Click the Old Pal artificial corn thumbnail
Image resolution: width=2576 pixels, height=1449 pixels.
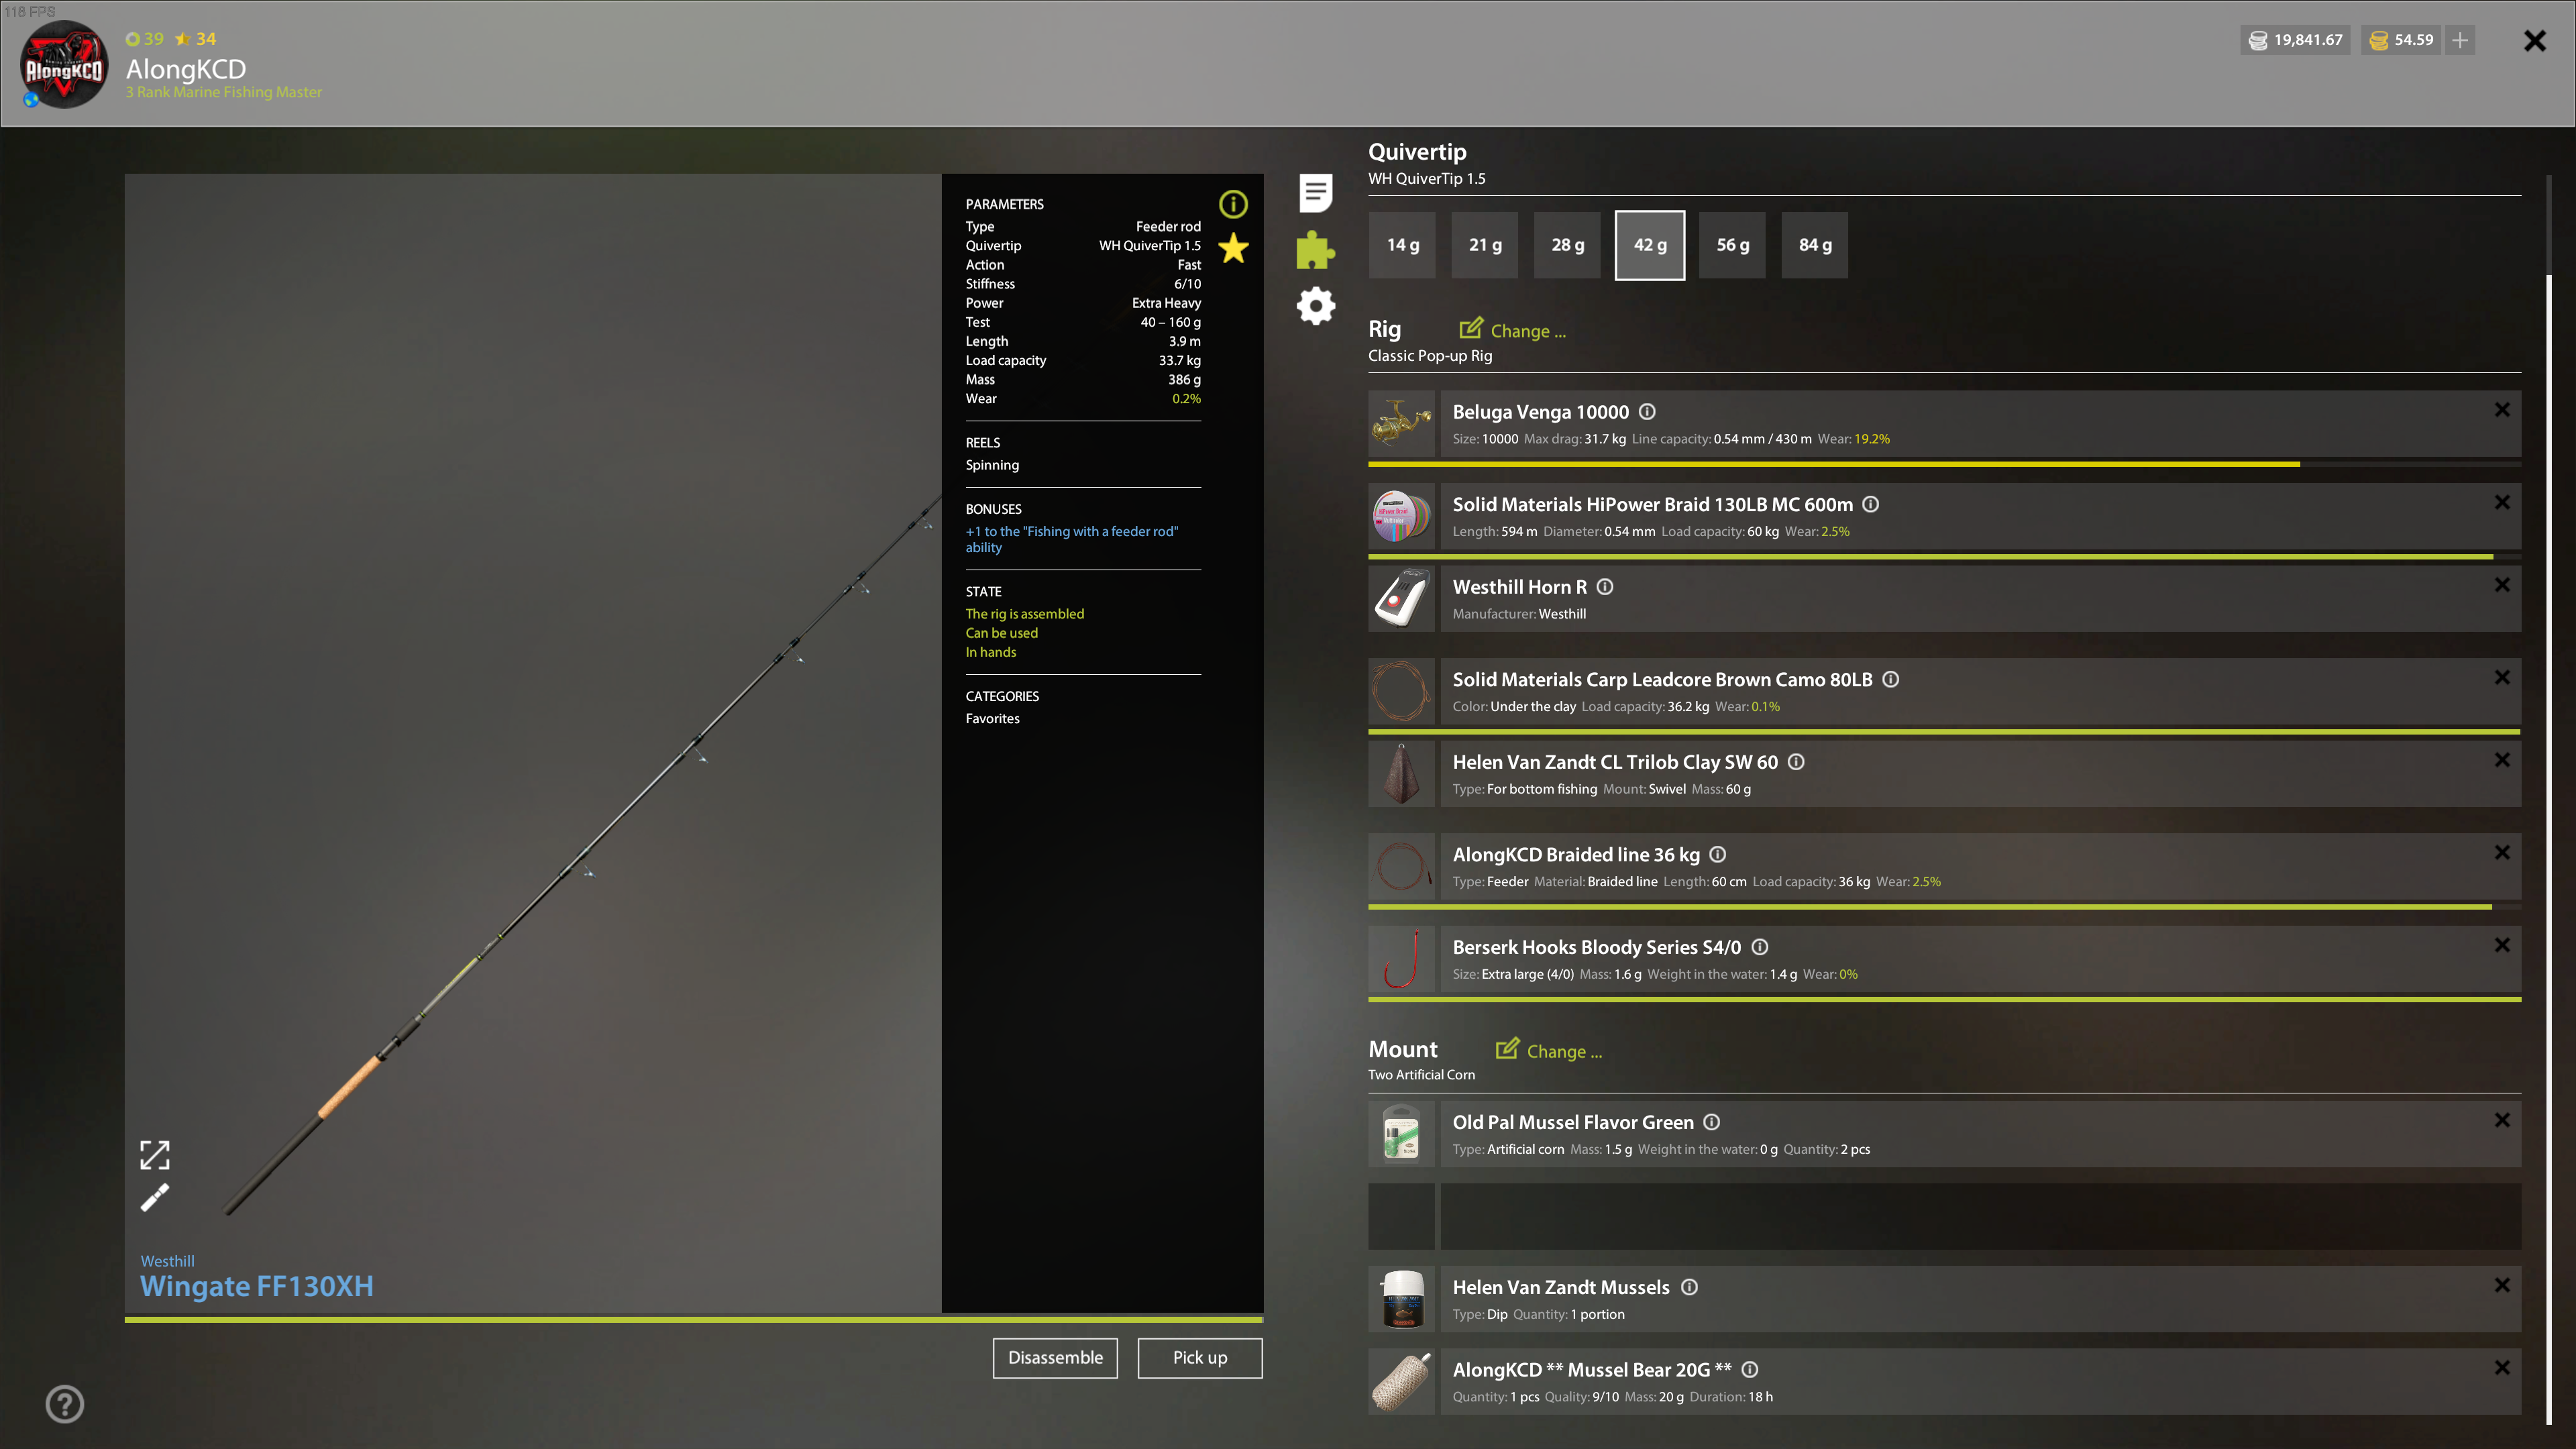1401,1134
